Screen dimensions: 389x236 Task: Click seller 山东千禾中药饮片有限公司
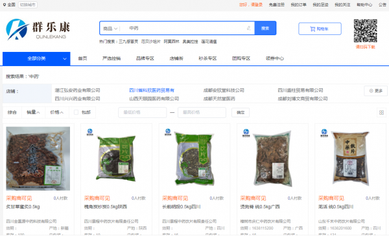point(342,221)
